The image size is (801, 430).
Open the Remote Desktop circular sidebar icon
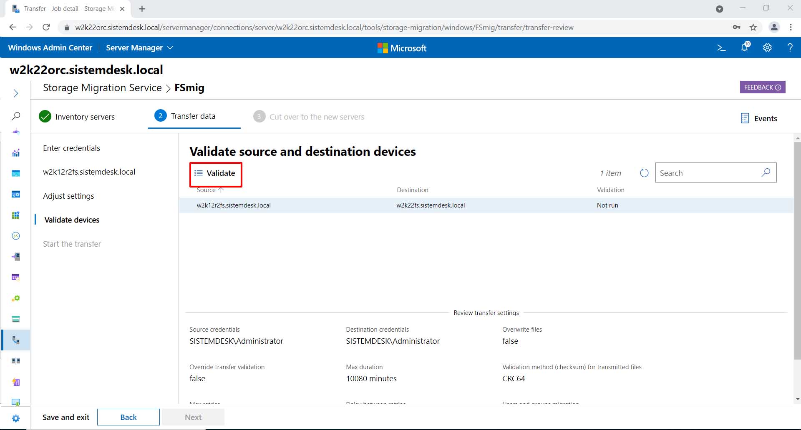point(16,236)
